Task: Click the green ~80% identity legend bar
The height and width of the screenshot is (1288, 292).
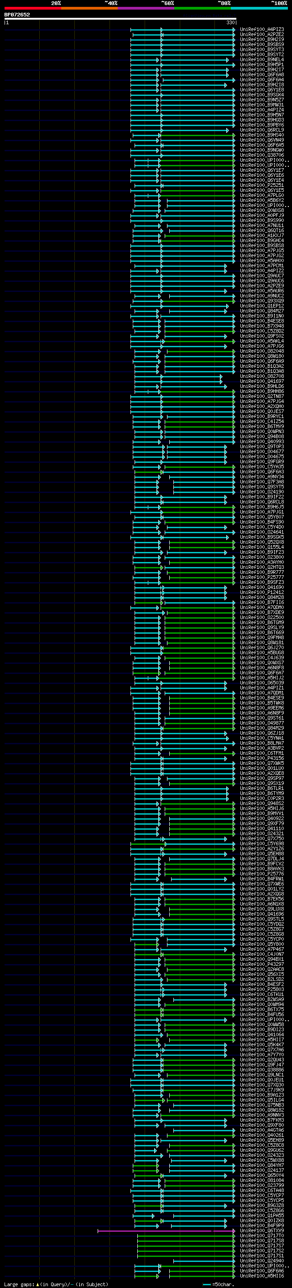Action: pyautogui.click(x=203, y=8)
